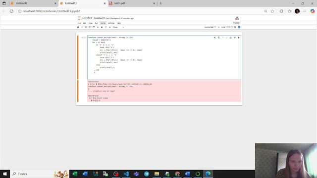Enable the debugger bug icon
The image size is (317, 178).
(218, 27)
